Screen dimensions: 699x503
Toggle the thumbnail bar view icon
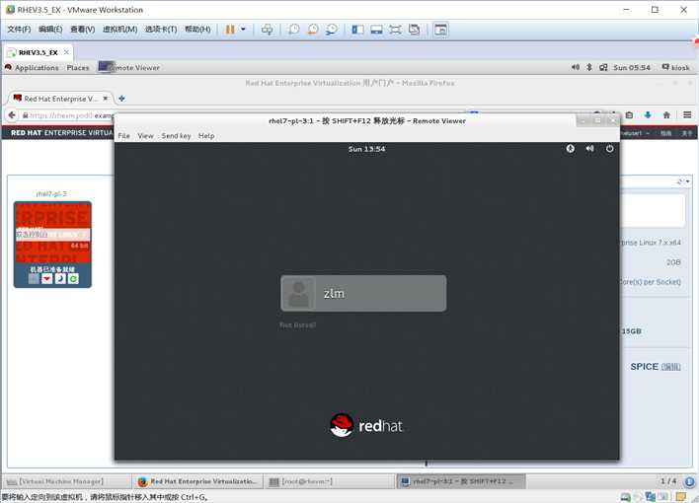[376, 30]
